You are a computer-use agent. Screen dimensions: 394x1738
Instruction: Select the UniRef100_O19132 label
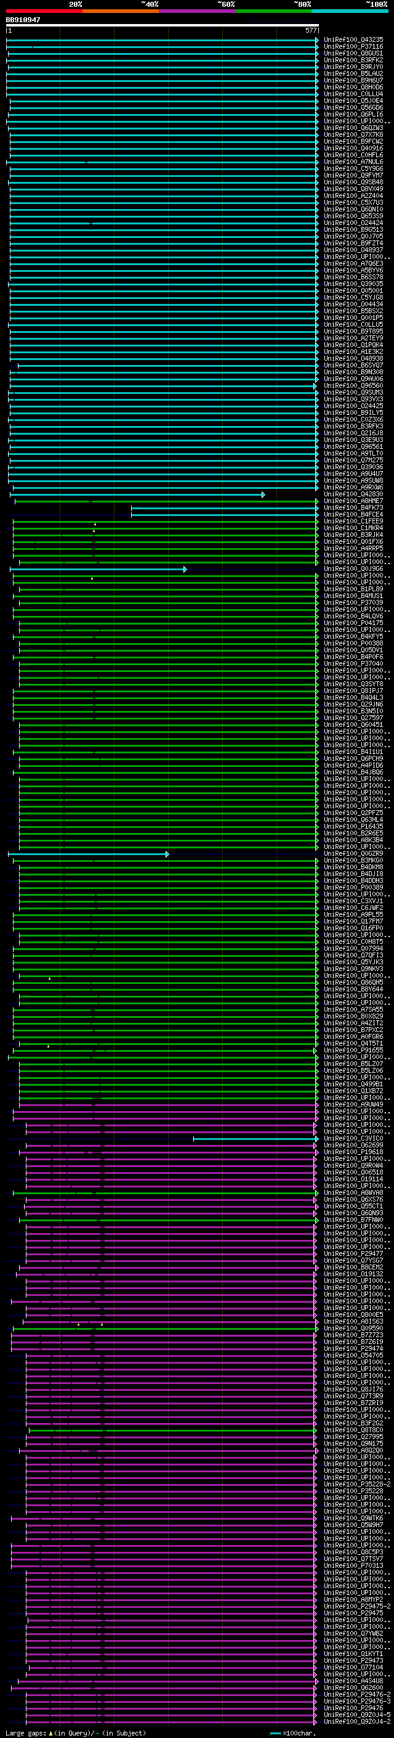[x=353, y=1274]
